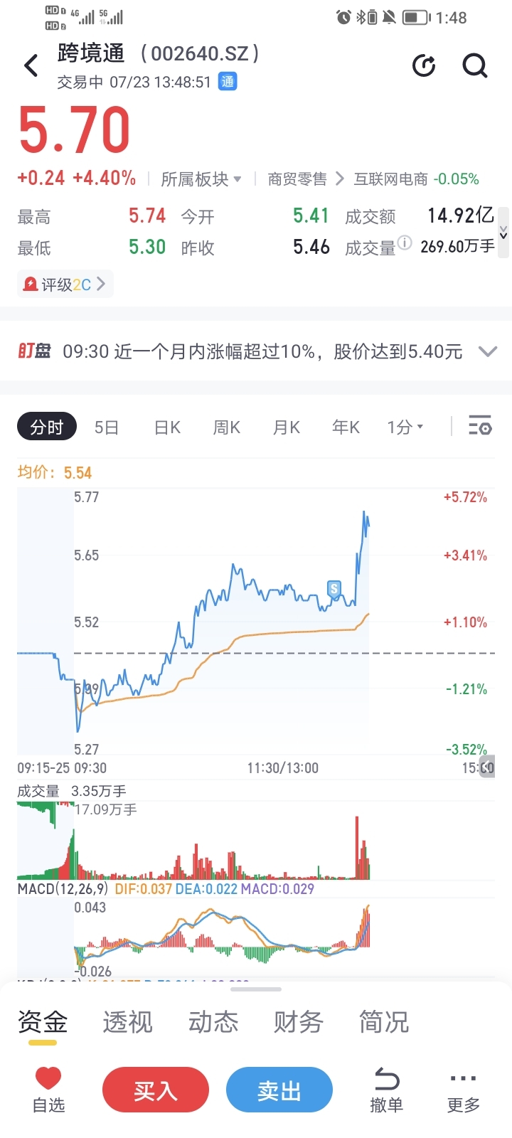Open chart settings icon beside 1分
The image size is (512, 1138).
coord(480,427)
